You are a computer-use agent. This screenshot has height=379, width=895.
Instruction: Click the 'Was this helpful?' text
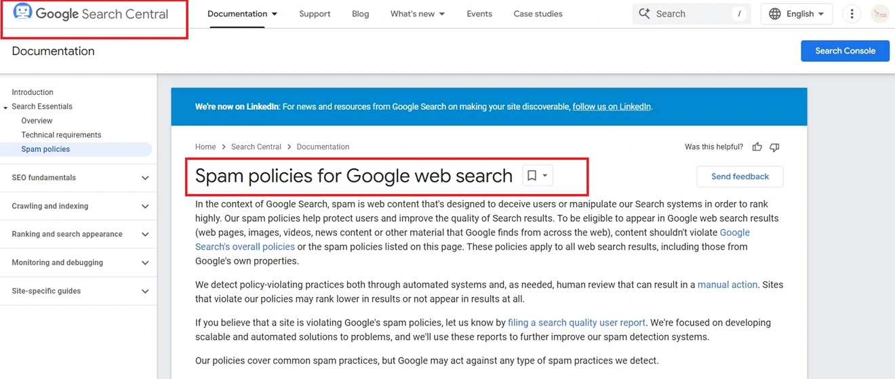(x=714, y=146)
